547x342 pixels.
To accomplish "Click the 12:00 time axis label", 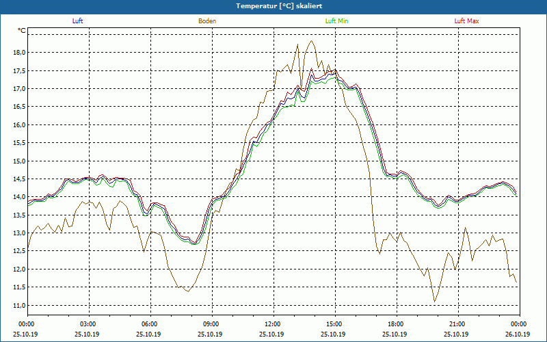I will [x=271, y=324].
